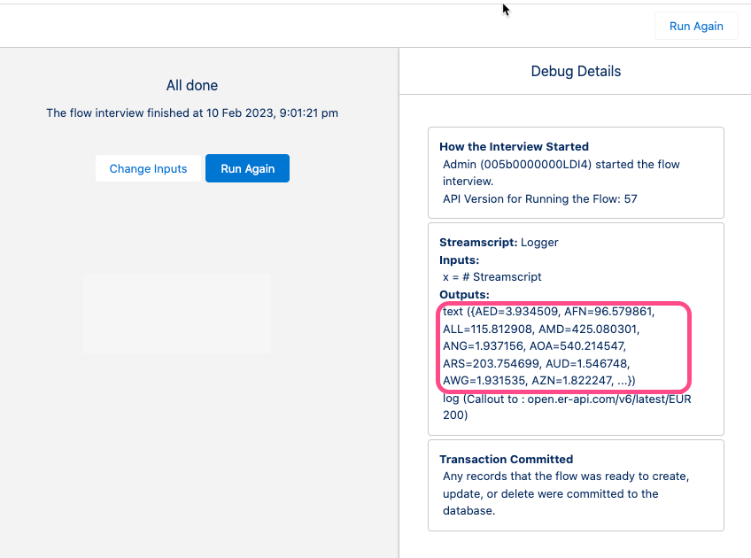Click the 'Streamscript: Logger' entry title

tap(499, 242)
